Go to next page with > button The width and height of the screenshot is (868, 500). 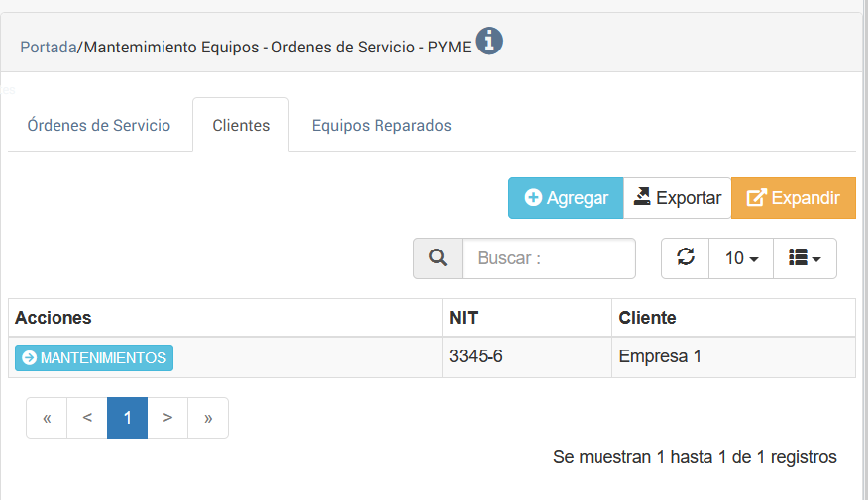(167, 418)
